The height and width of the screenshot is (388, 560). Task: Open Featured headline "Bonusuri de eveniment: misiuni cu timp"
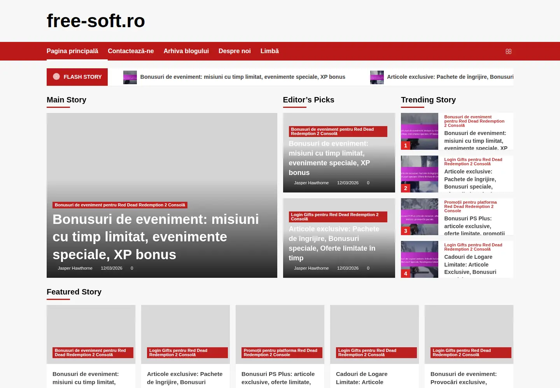[86, 378]
